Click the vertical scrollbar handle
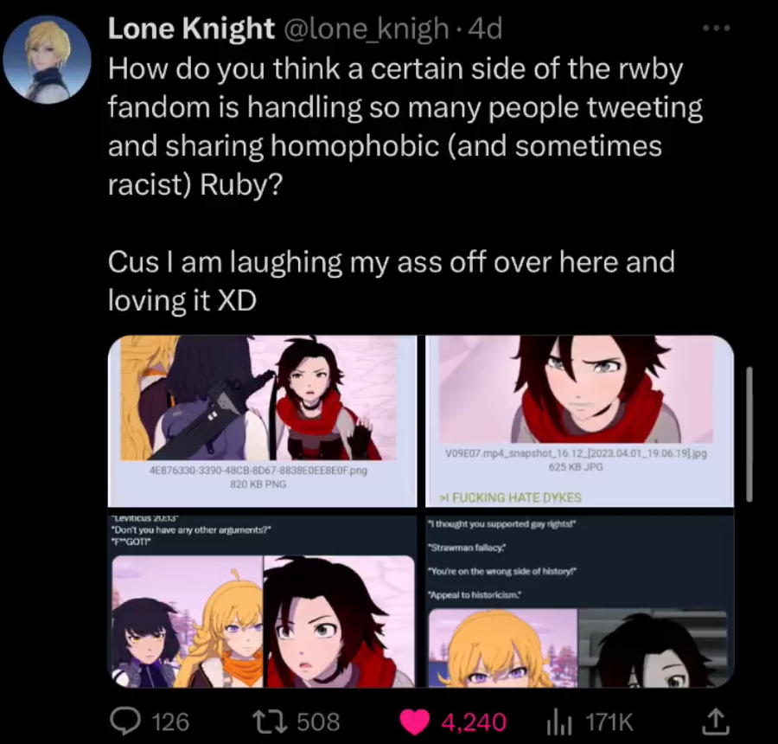The image size is (778, 744). (749, 434)
